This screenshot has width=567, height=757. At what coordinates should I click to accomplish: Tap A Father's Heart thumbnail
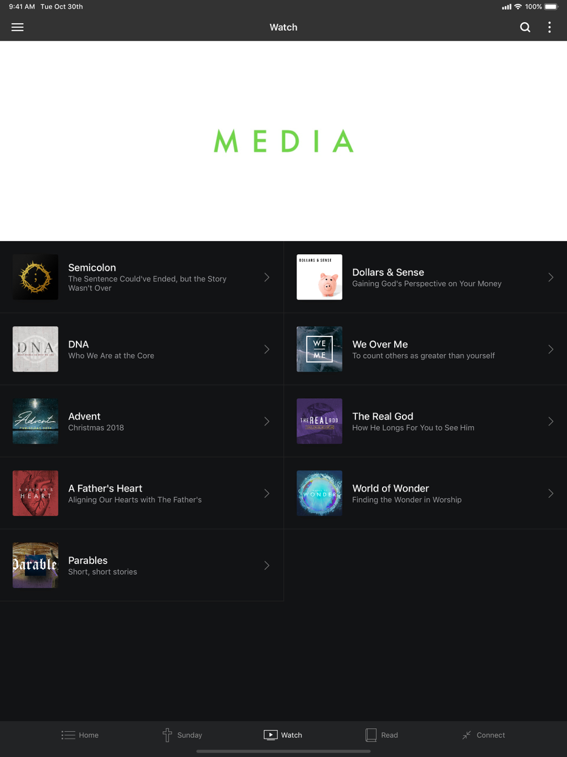(35, 493)
